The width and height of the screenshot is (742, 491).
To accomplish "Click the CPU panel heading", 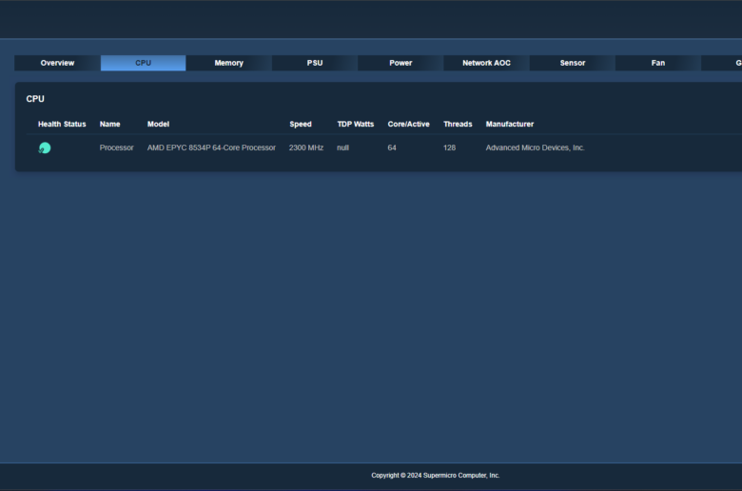I will [x=35, y=99].
